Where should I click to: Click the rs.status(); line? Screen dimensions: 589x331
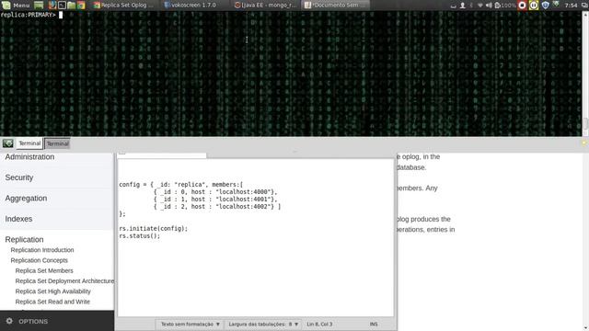(x=139, y=236)
